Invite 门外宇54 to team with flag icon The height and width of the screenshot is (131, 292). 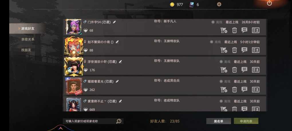[224, 30]
